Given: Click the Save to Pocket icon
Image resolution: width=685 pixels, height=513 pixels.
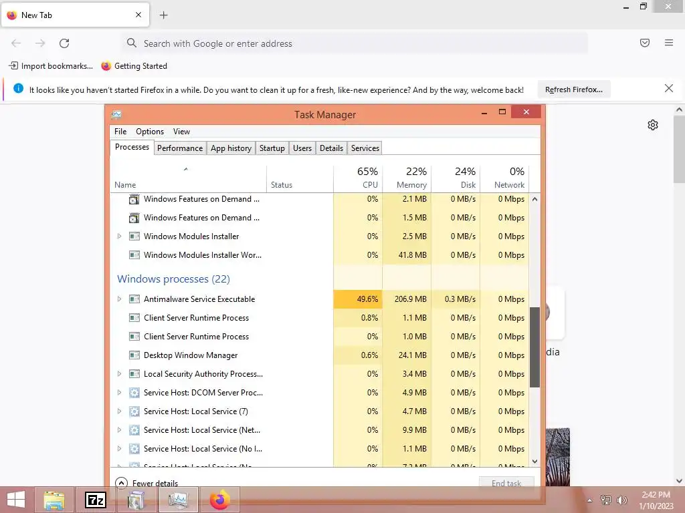Looking at the screenshot, I should tap(645, 43).
